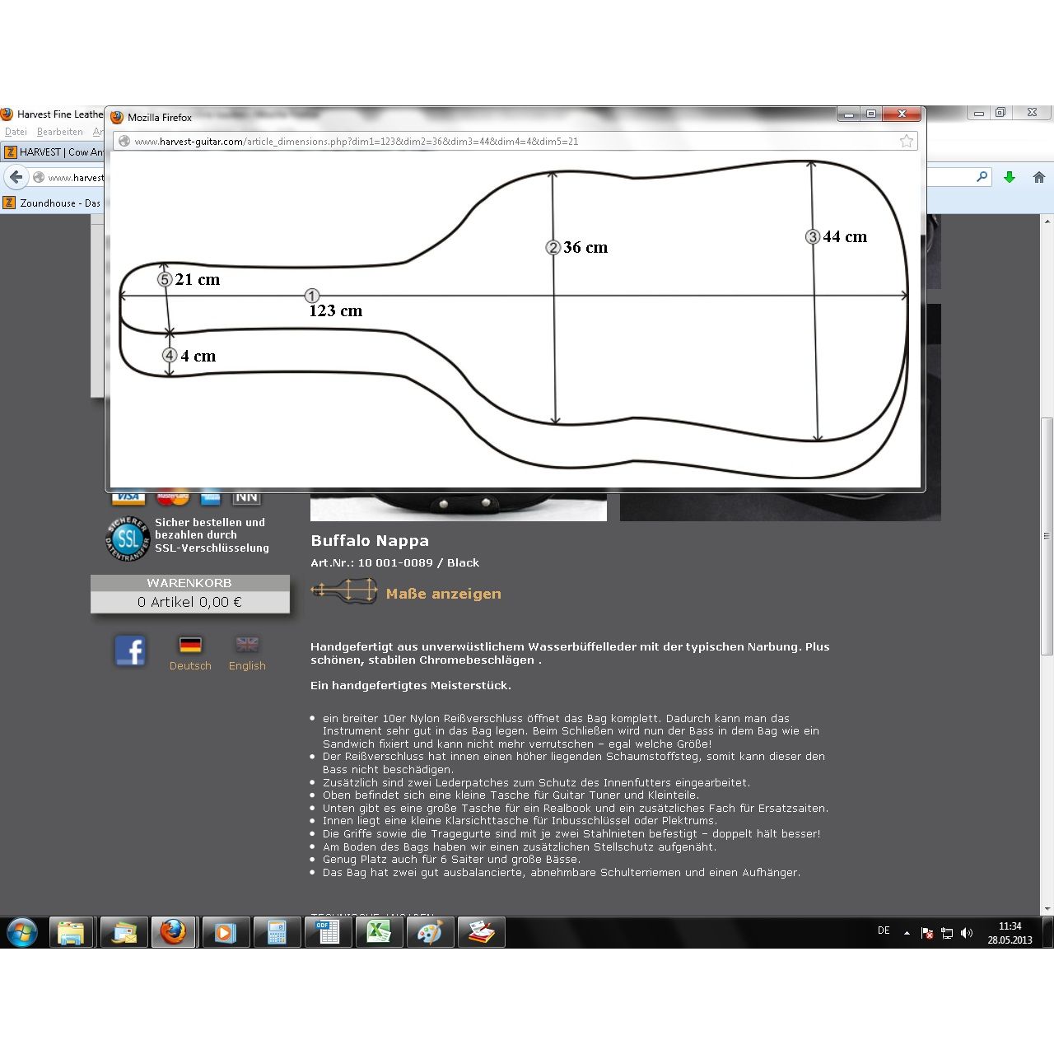
Task: Click the German flag icon
Action: pos(190,644)
